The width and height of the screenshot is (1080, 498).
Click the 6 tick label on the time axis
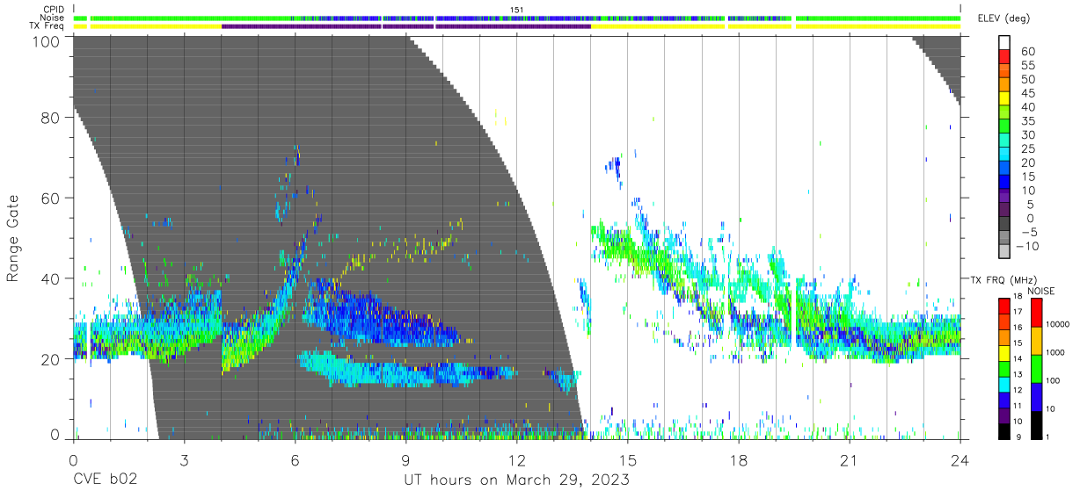(296, 459)
